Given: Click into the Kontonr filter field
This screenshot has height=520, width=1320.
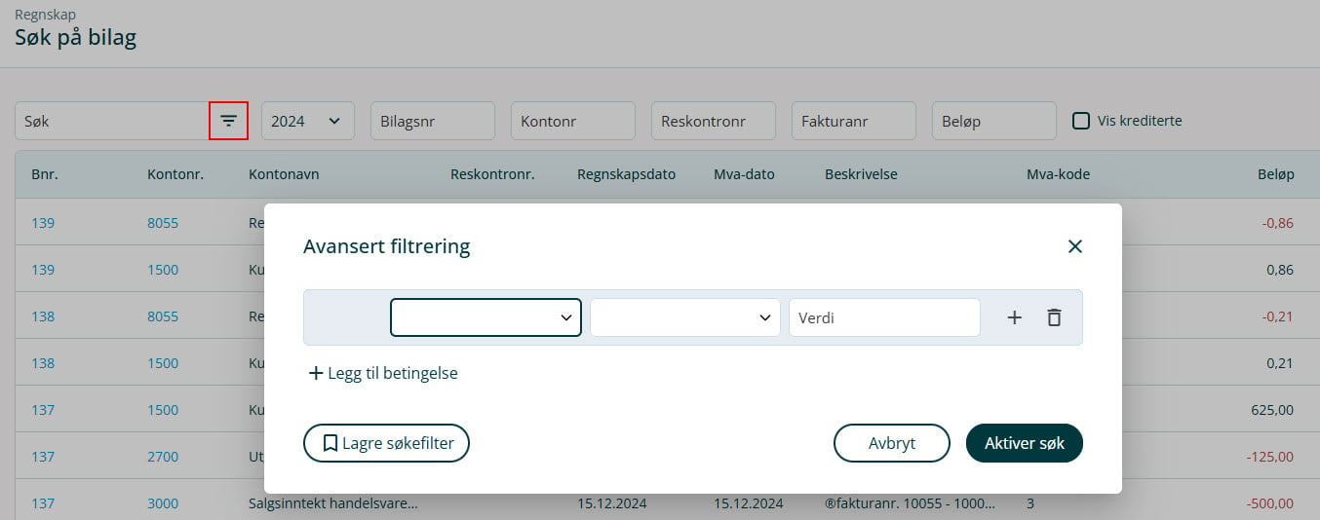Looking at the screenshot, I should (572, 121).
